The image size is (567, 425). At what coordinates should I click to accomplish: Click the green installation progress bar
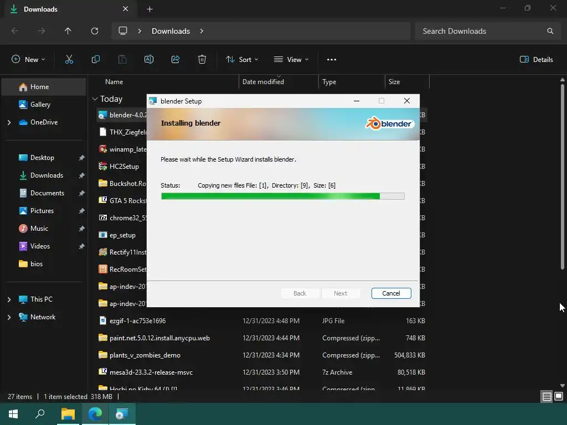(283, 196)
